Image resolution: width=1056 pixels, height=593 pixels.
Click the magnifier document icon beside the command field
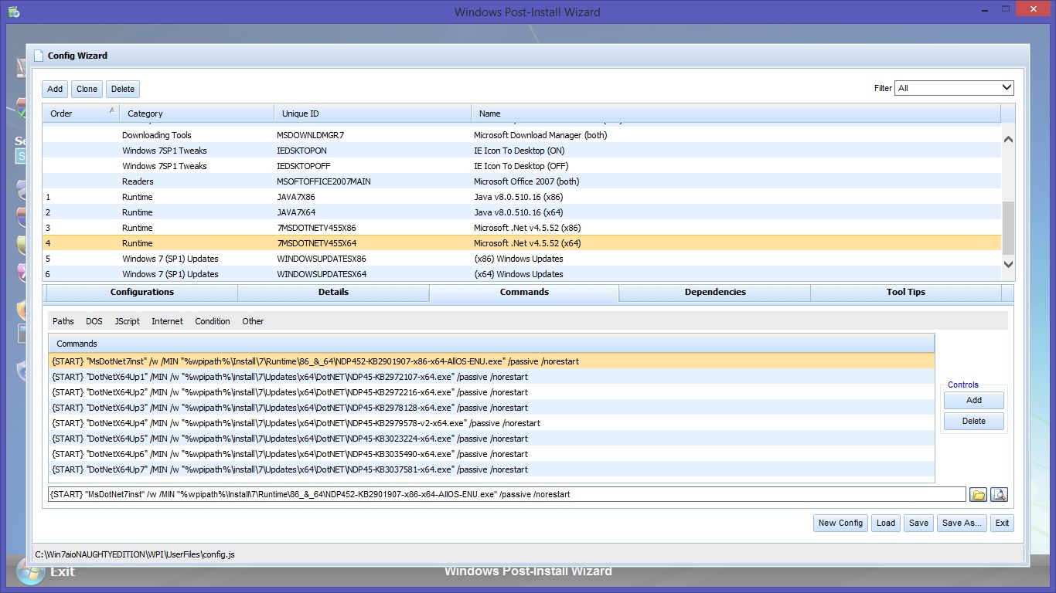[999, 495]
